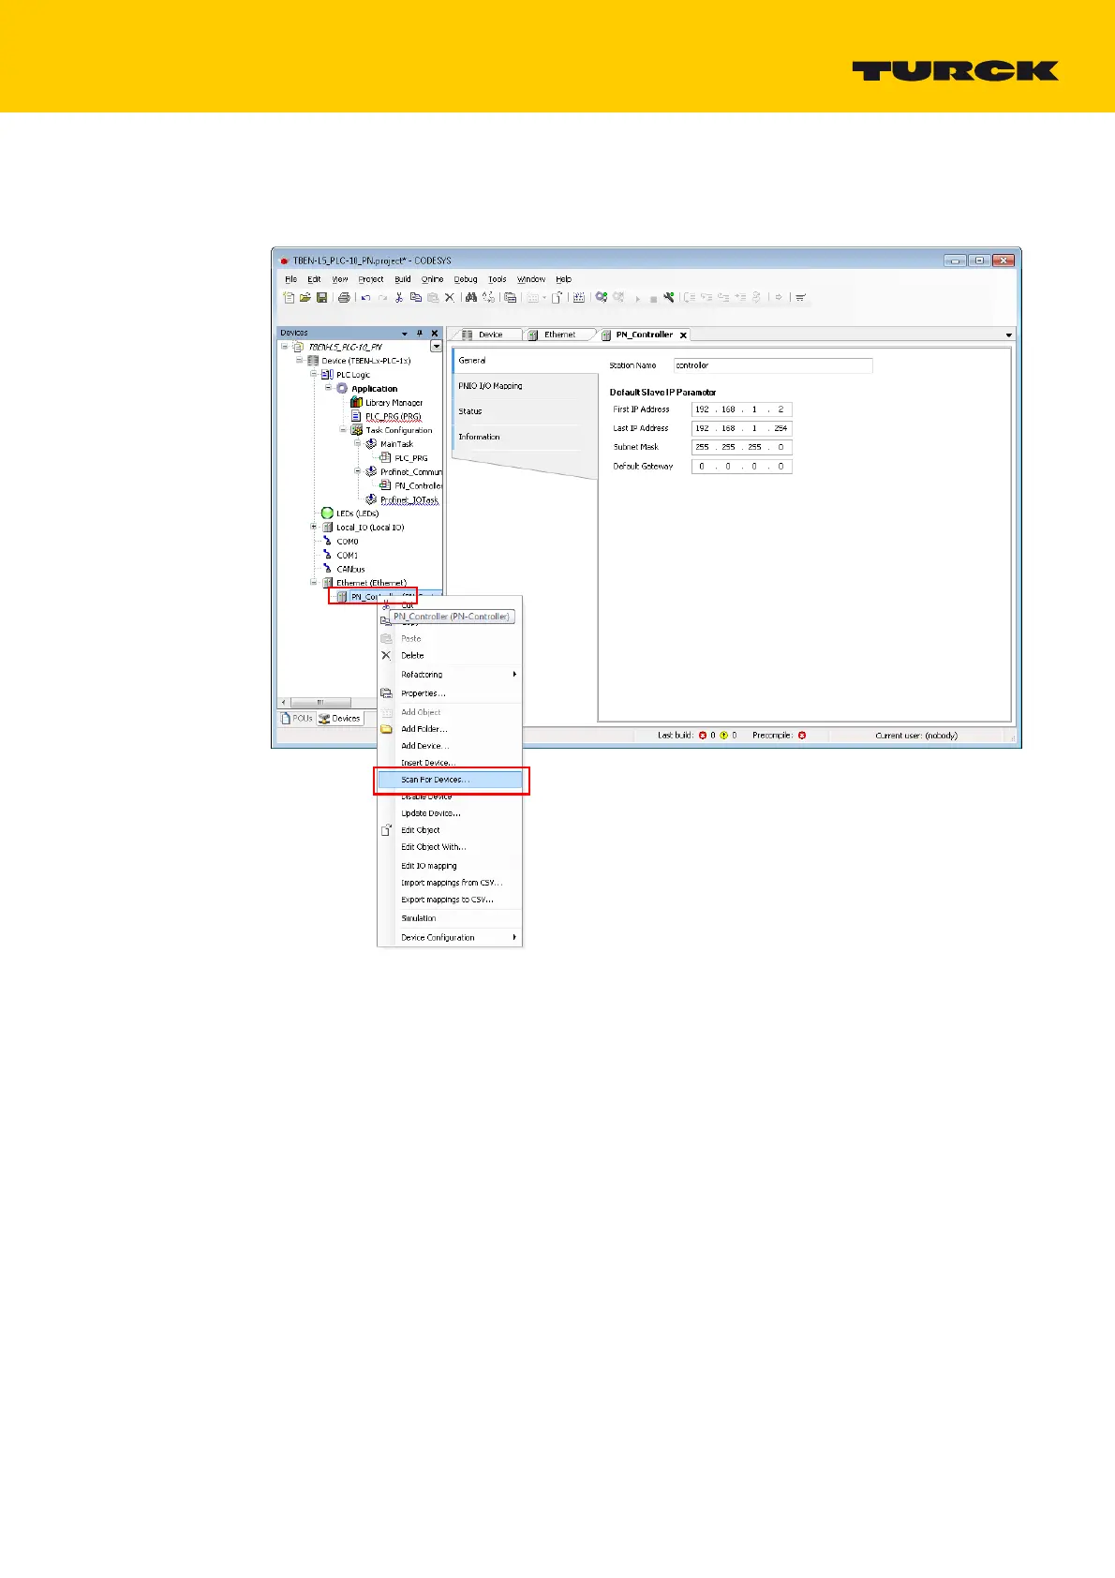Click the Application sphere icon in tree

pyautogui.click(x=342, y=389)
